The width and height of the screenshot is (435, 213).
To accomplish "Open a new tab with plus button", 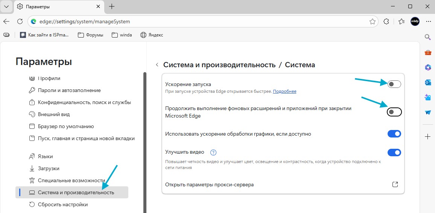I will coord(112,7).
